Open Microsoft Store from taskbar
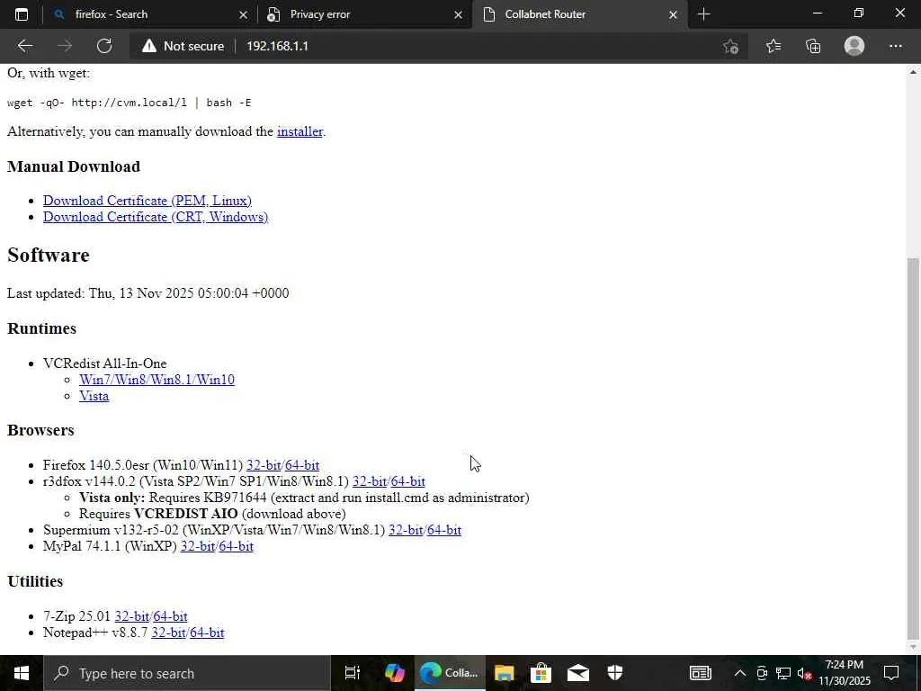Viewport: 921px width, 691px height. (x=541, y=673)
